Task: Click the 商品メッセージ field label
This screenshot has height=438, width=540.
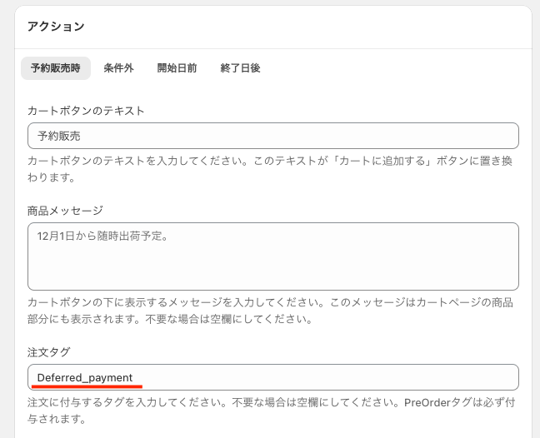Action: tap(65, 211)
